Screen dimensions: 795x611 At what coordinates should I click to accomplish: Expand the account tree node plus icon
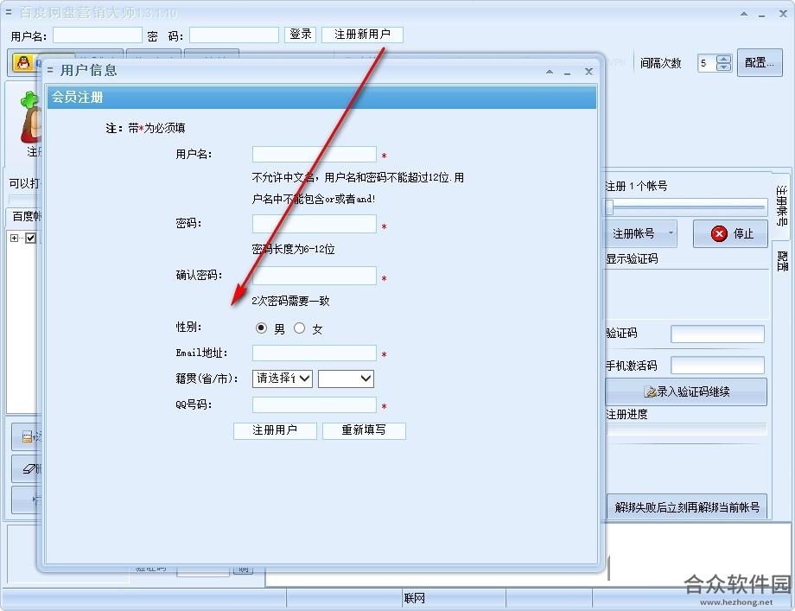(14, 238)
